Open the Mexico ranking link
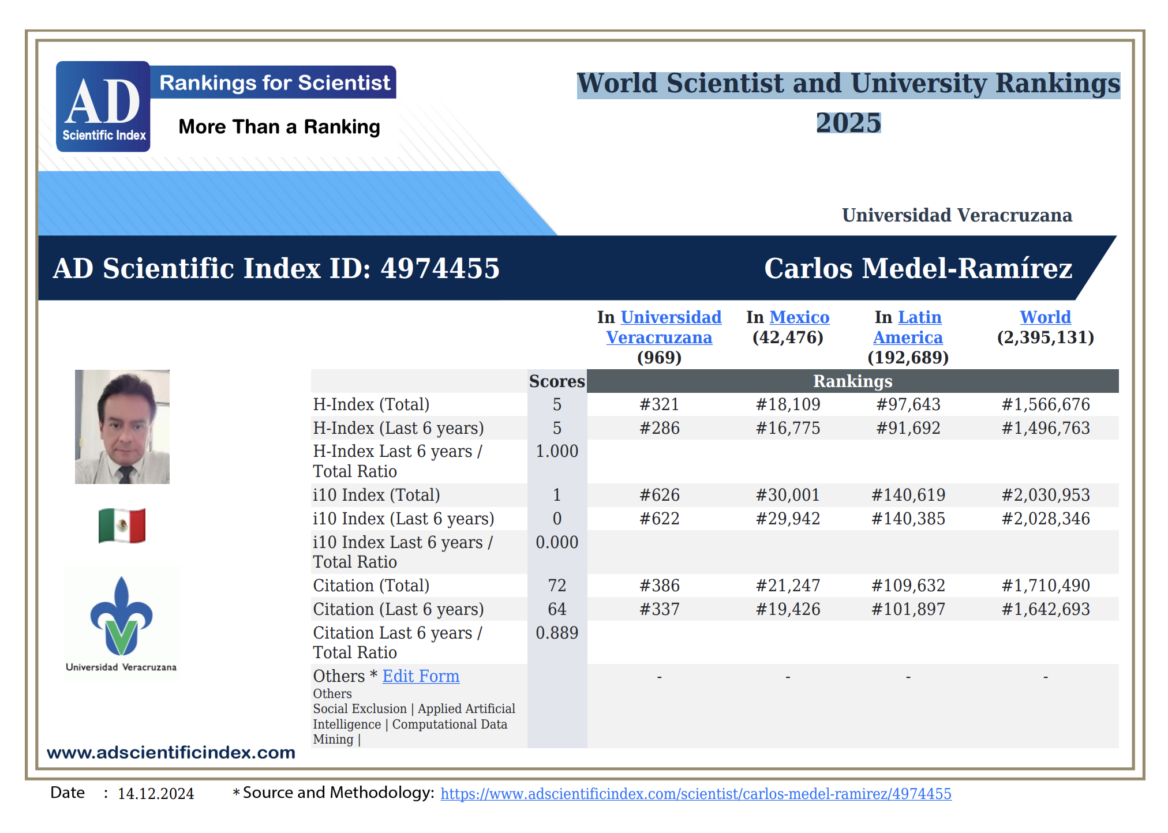This screenshot has width=1168, height=833. point(799,317)
